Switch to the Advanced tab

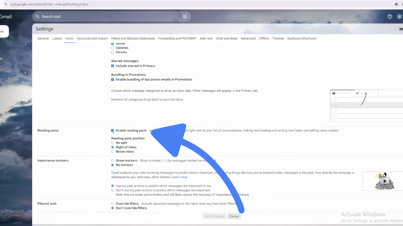point(248,38)
